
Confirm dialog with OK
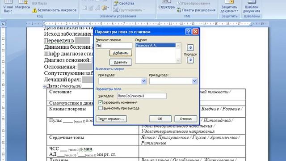coord(160,119)
